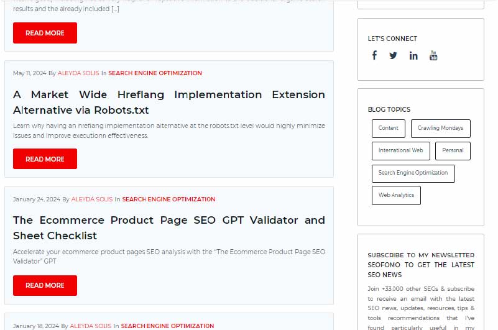This screenshot has height=330, width=498.
Task: Open Search Engine Optimization category on January 24 post
Action: coord(168,199)
